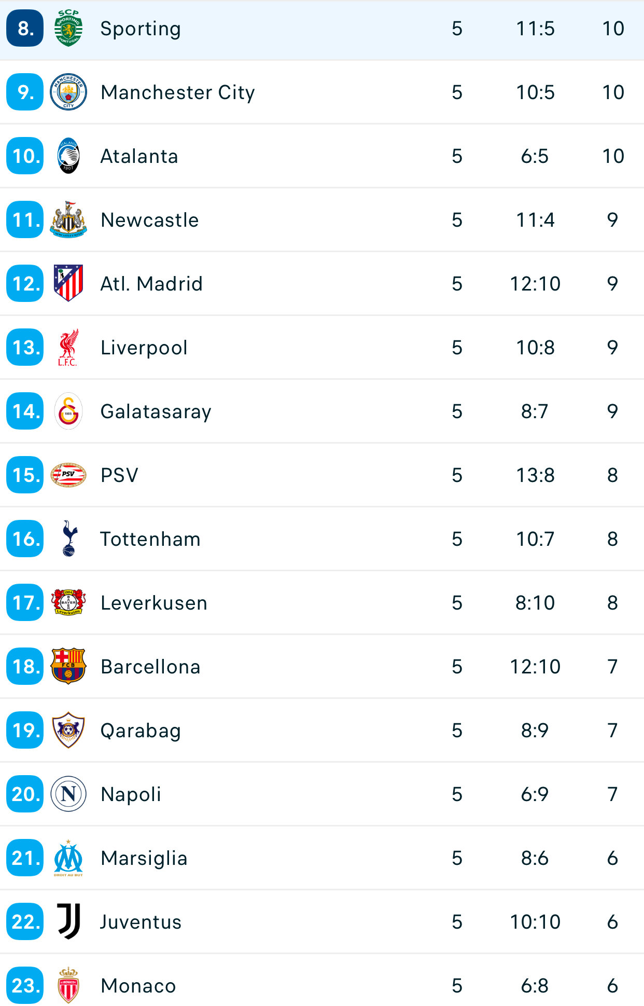Tap the Atalanta club logo
This screenshot has height=1006, width=644.
[68, 156]
